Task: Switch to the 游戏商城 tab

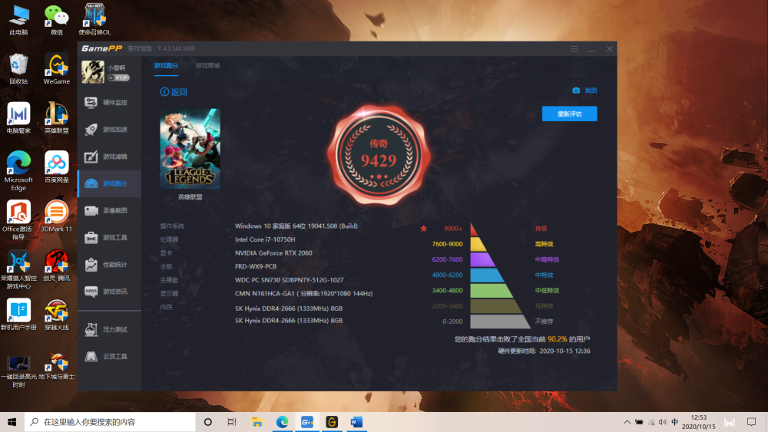Action: pyautogui.click(x=207, y=65)
